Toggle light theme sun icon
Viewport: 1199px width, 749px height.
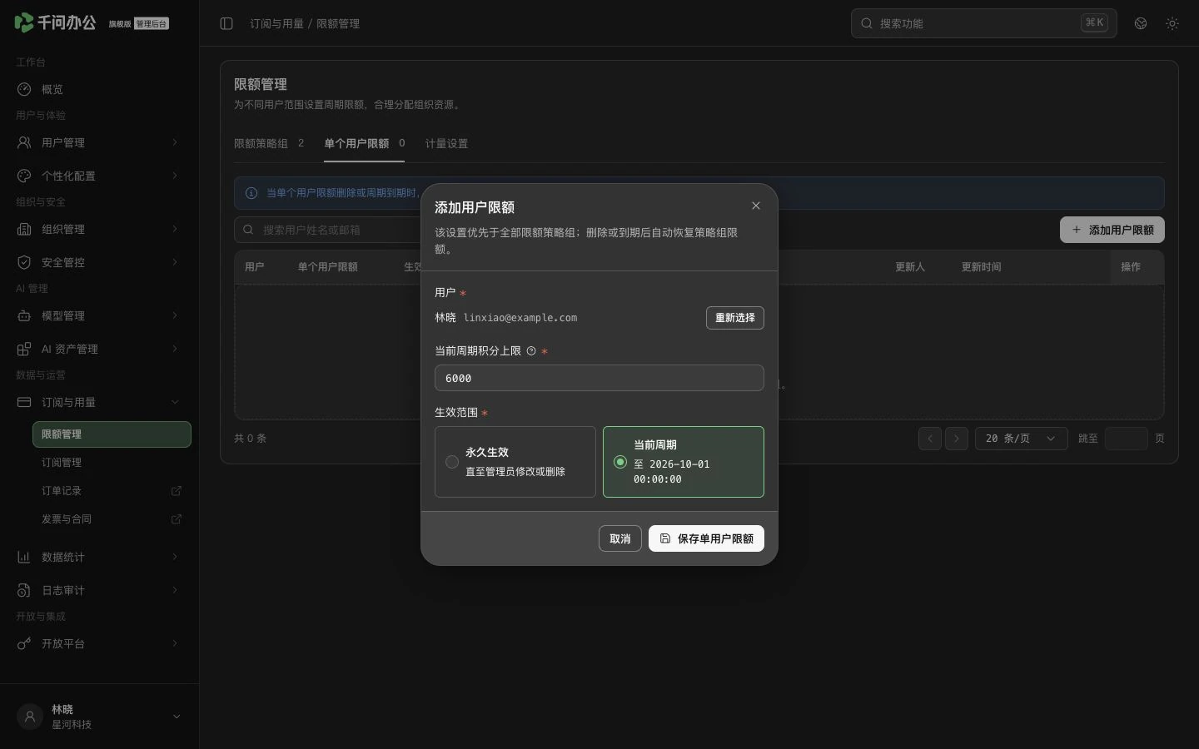point(1172,23)
